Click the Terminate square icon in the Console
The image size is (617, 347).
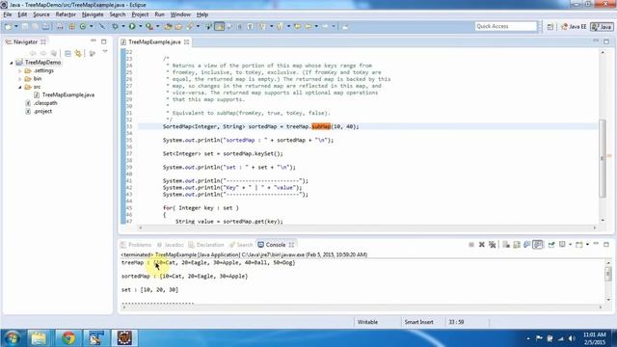(471, 245)
